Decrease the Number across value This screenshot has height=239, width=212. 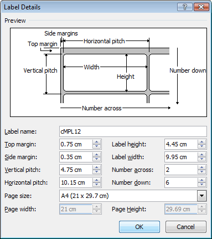201,172
